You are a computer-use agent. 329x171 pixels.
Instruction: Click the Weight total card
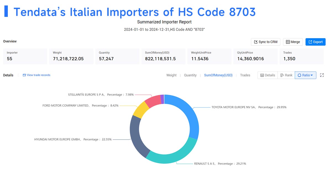[x=71, y=56]
